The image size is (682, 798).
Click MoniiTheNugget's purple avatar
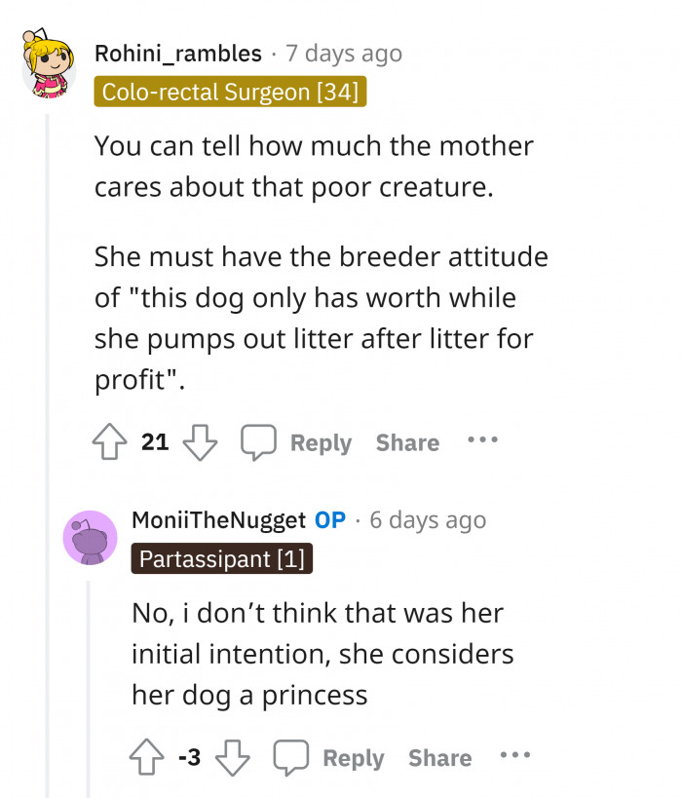pyautogui.click(x=90, y=537)
